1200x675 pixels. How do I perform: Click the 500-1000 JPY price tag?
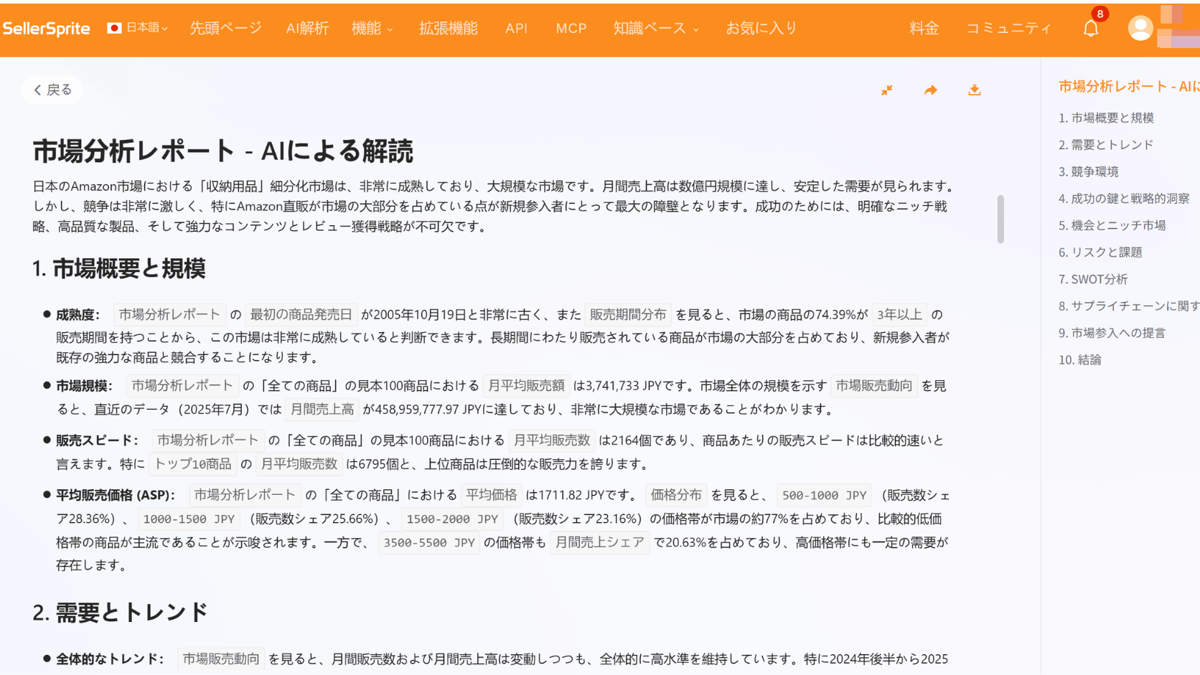point(824,496)
